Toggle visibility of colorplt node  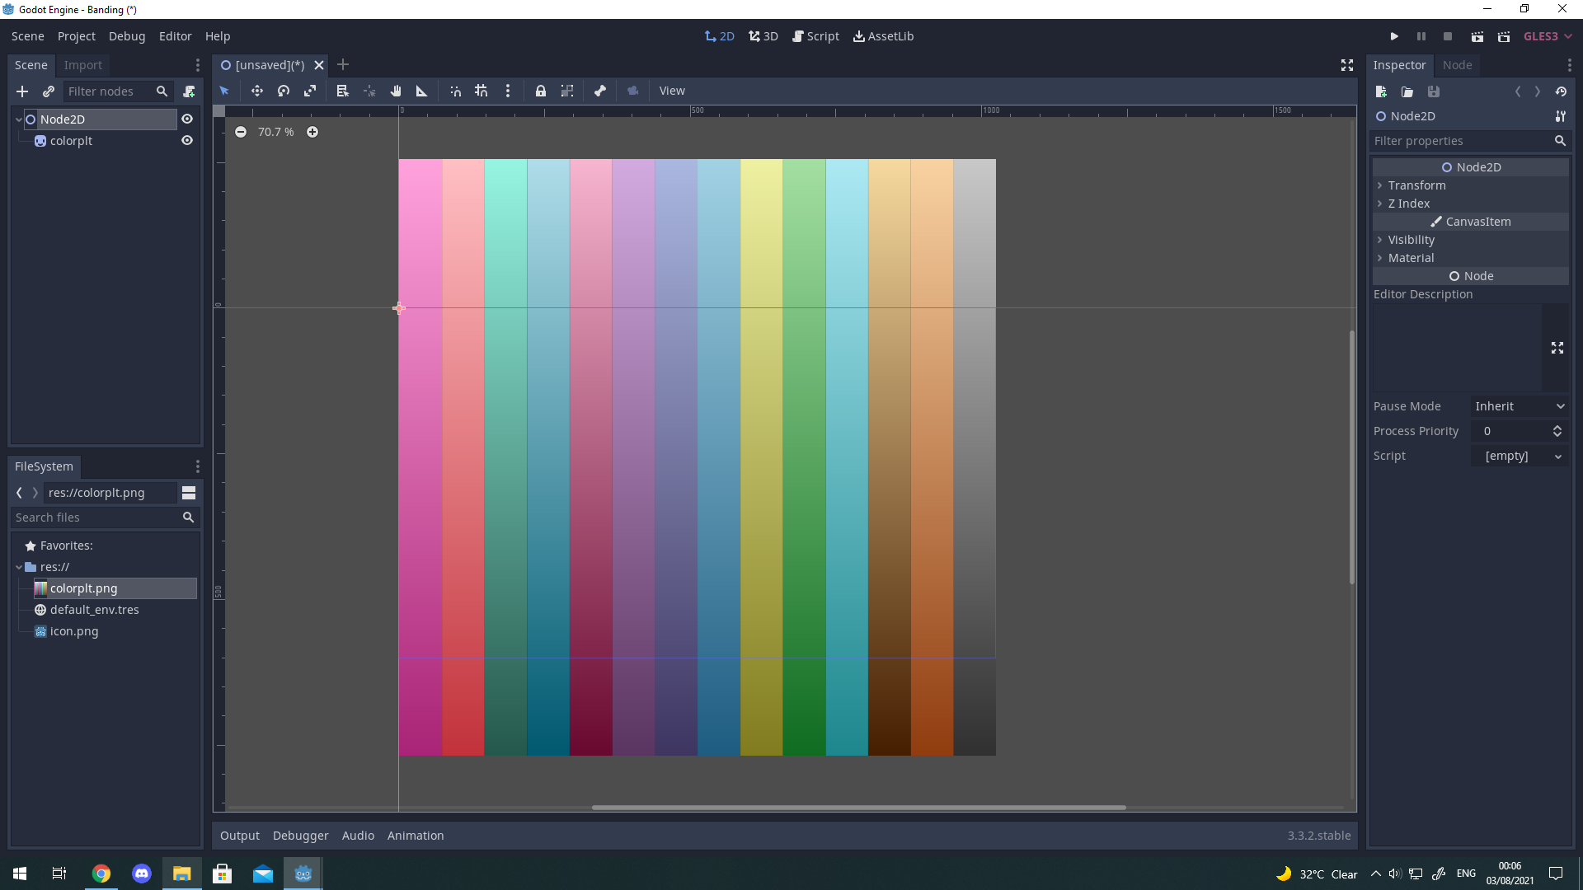tap(187, 140)
